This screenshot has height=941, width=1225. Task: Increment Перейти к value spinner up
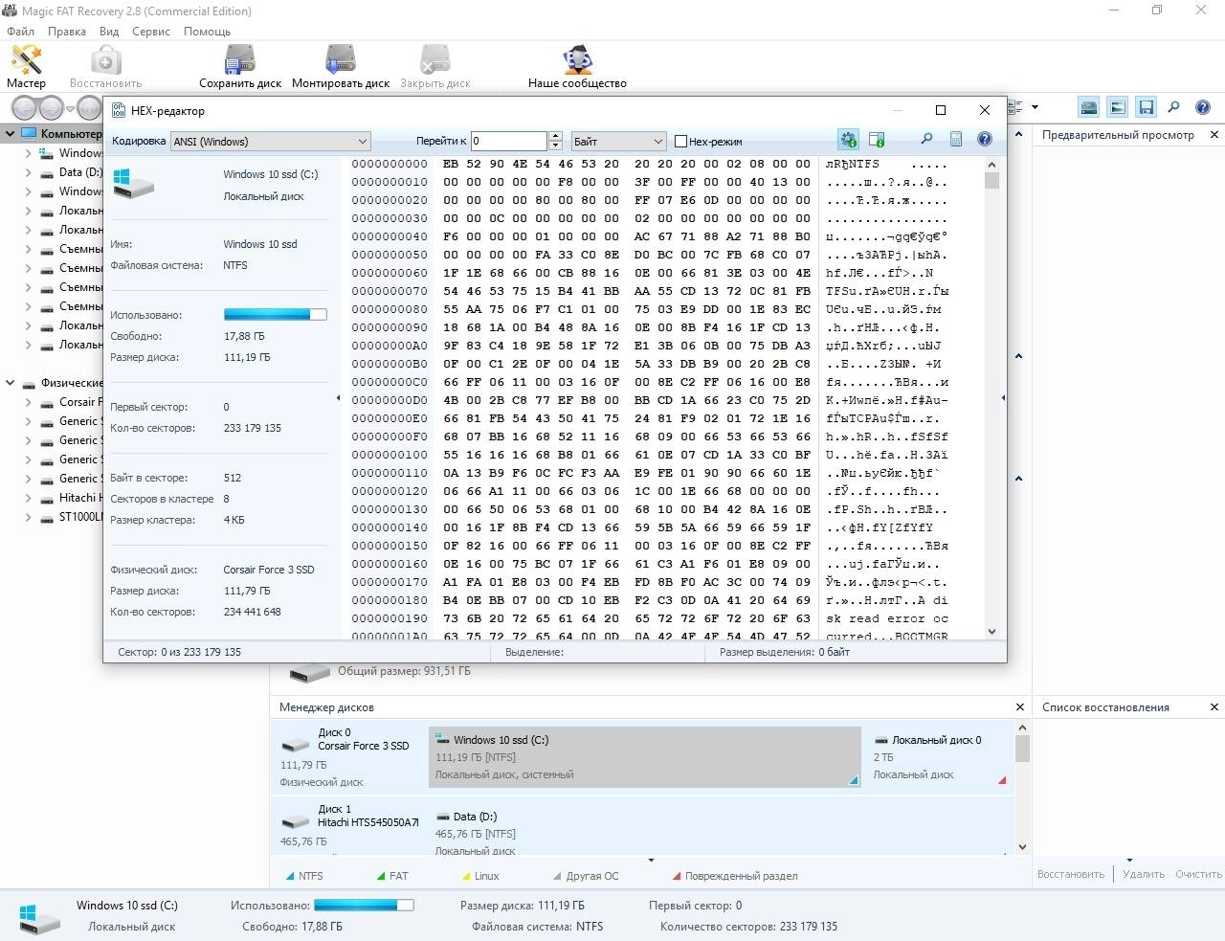pos(555,137)
